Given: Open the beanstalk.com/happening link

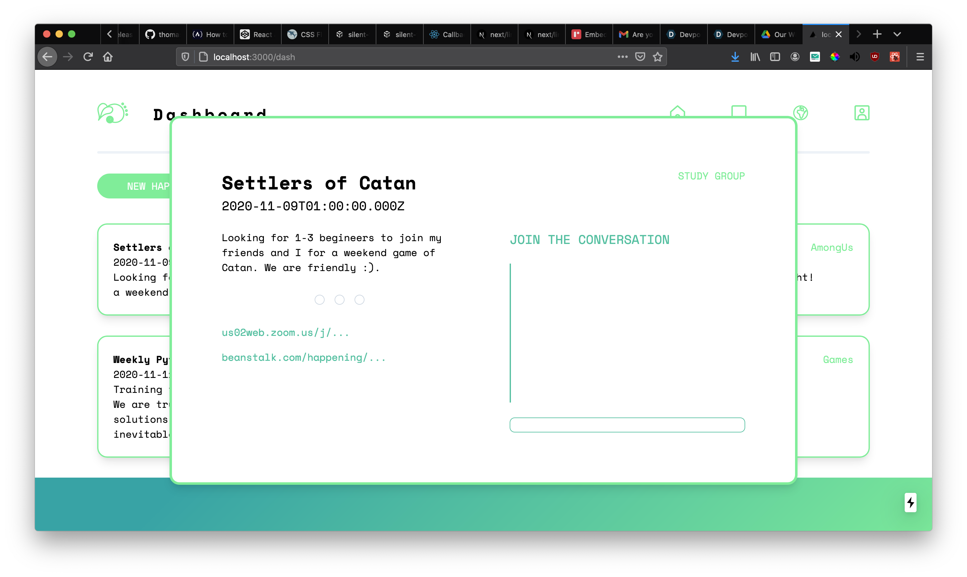Looking at the screenshot, I should [303, 357].
